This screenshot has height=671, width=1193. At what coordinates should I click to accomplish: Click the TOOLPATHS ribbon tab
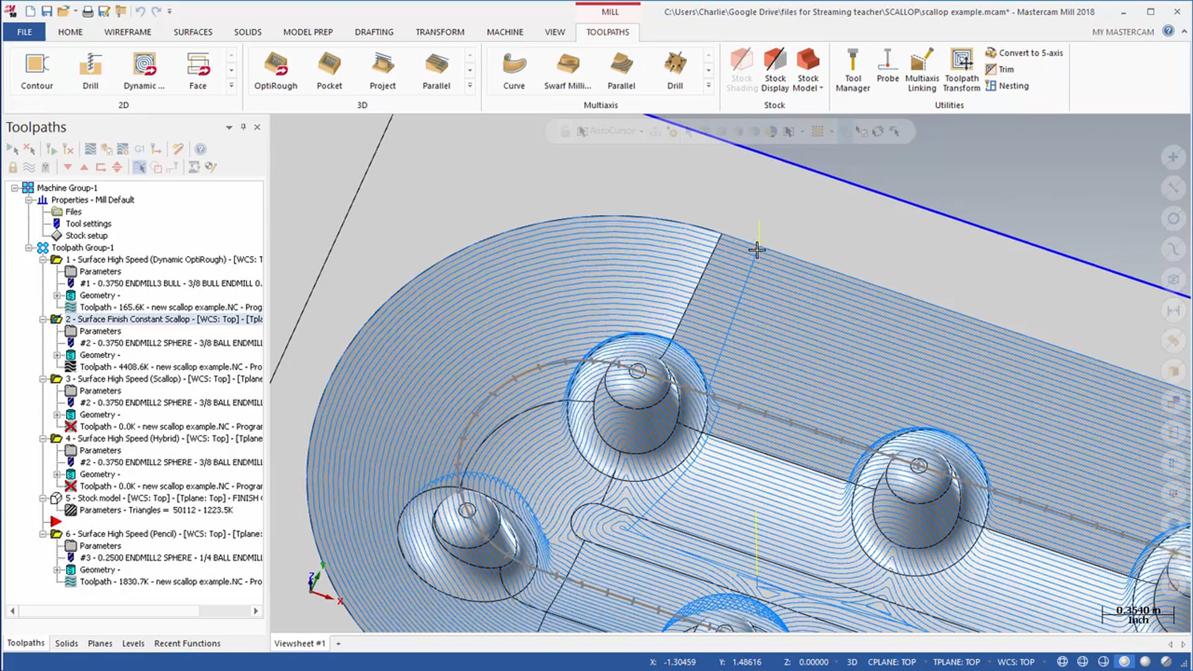[607, 31]
